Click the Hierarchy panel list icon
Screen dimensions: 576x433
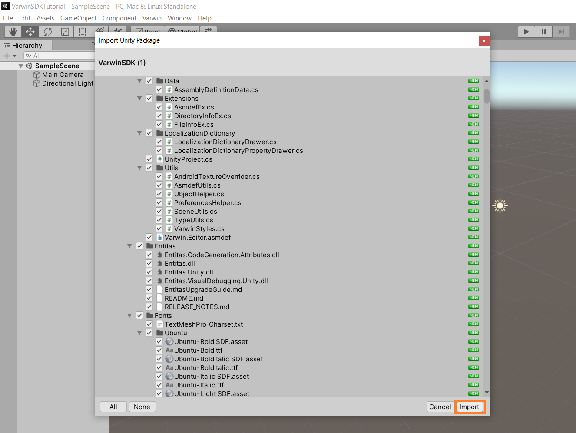(7, 45)
